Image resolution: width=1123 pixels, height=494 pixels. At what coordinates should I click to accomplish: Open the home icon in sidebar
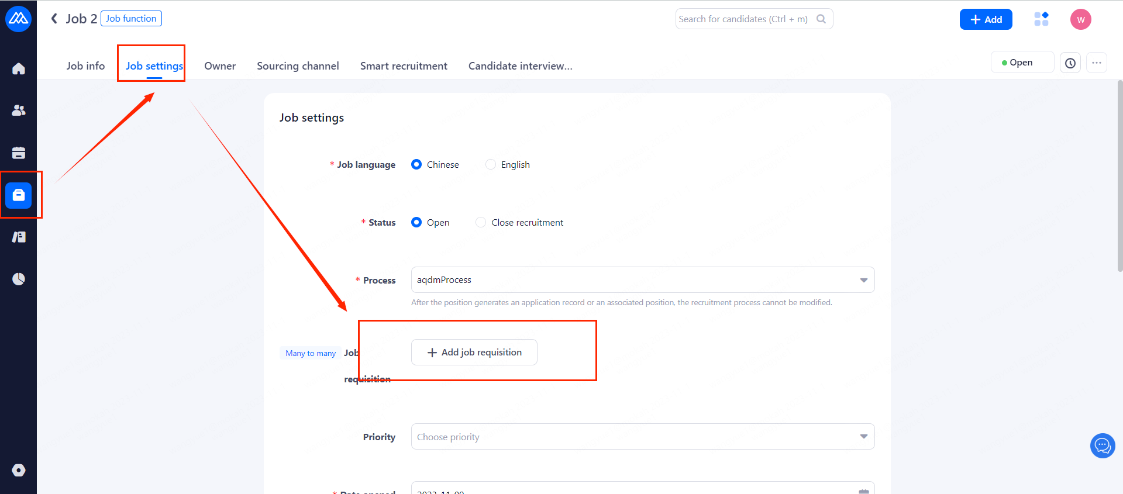pyautogui.click(x=19, y=69)
